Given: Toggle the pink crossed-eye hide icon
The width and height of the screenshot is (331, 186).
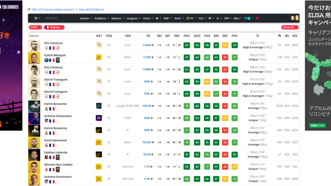Looking at the screenshot, I should tap(257, 18).
